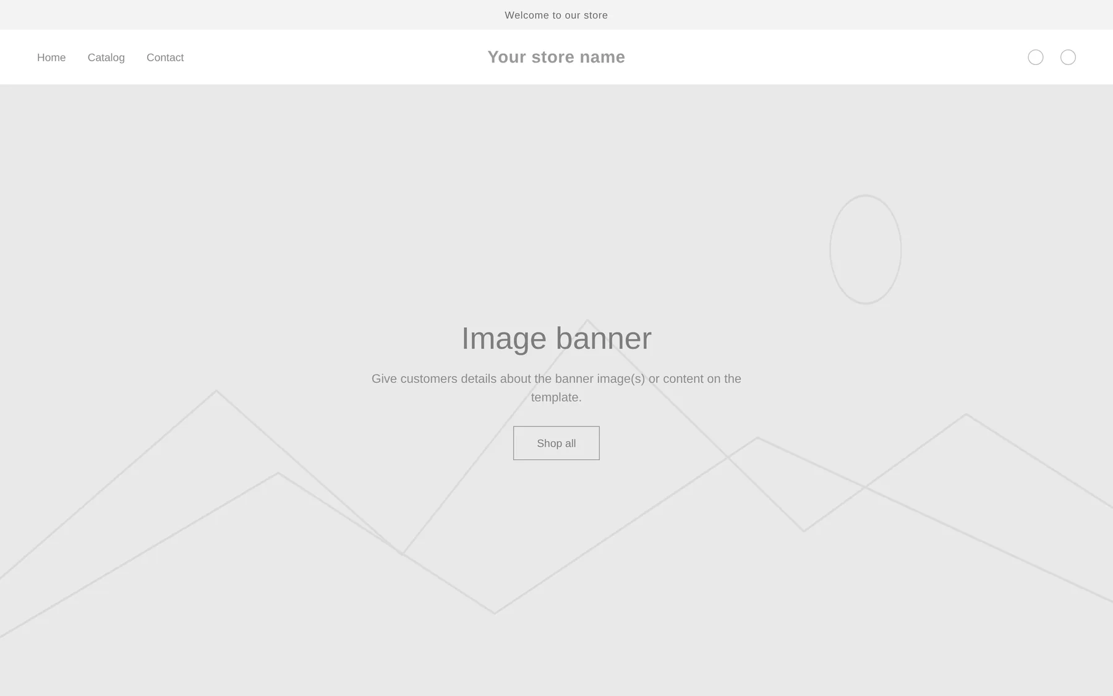
Task: Click the 'Welcome to our store' announcement
Action: (556, 15)
